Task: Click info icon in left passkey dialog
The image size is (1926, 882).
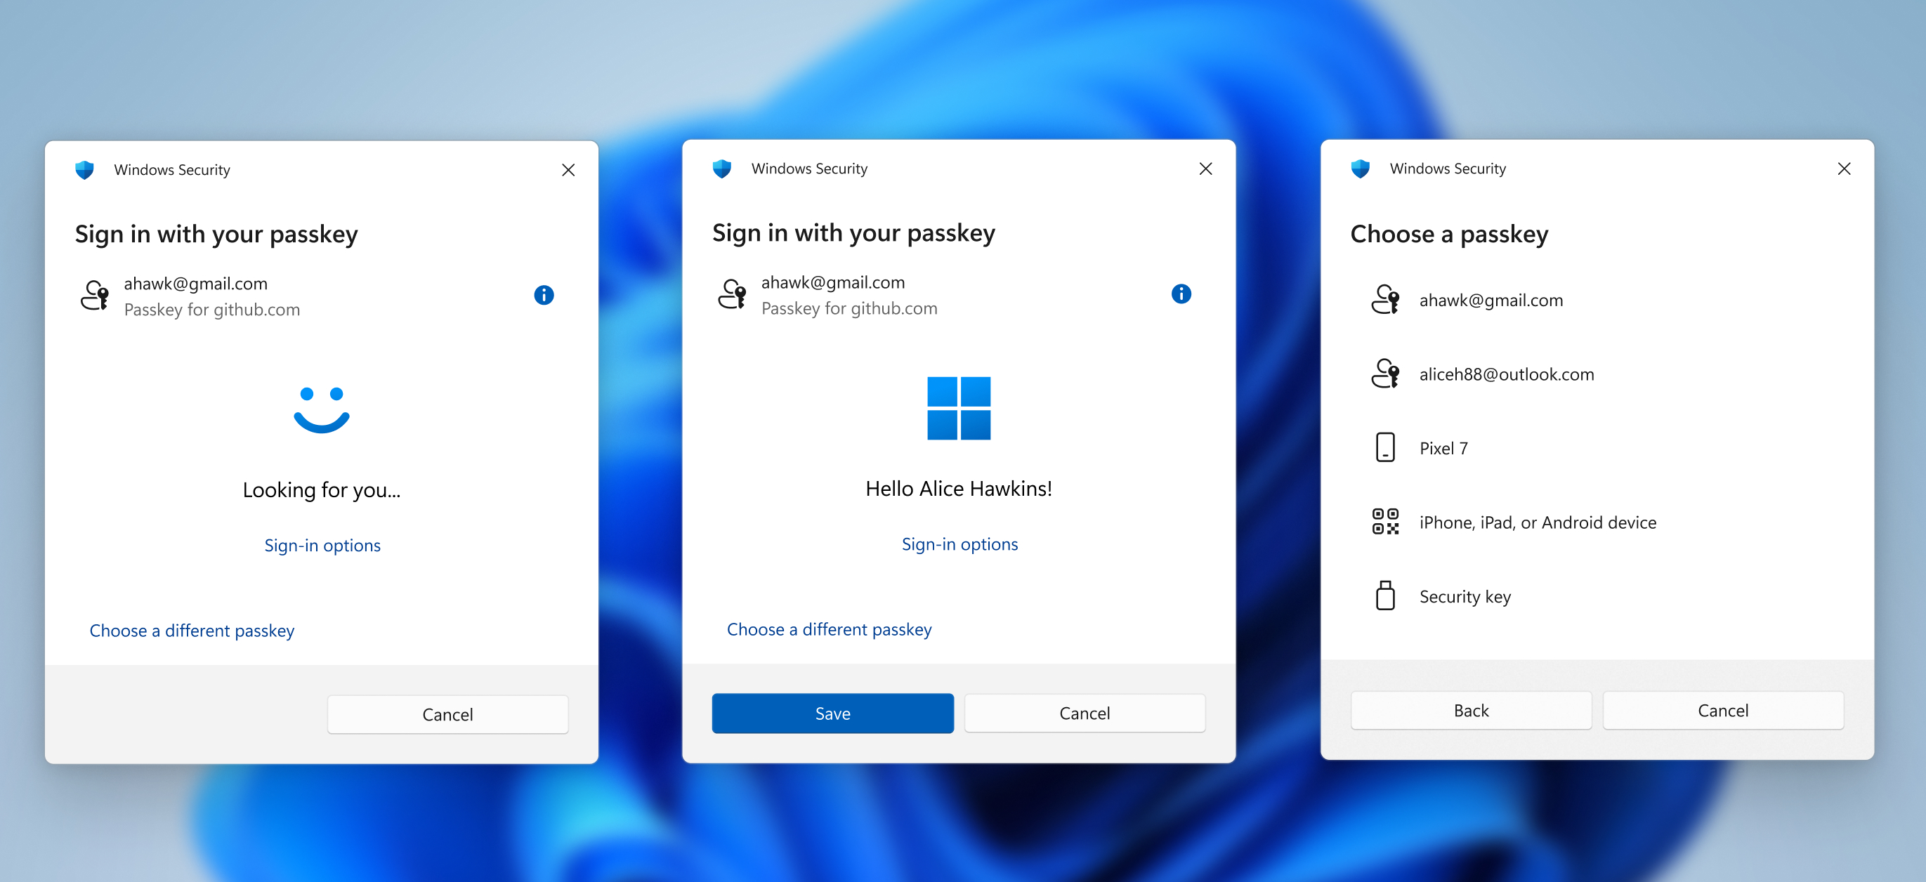Action: (544, 295)
